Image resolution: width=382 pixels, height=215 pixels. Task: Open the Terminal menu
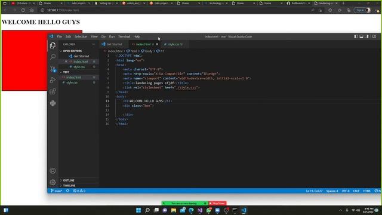(x=124, y=36)
